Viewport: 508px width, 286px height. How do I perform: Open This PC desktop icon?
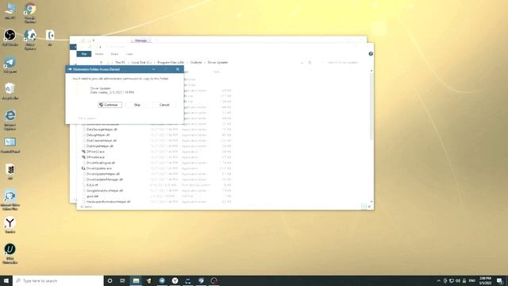(10, 11)
